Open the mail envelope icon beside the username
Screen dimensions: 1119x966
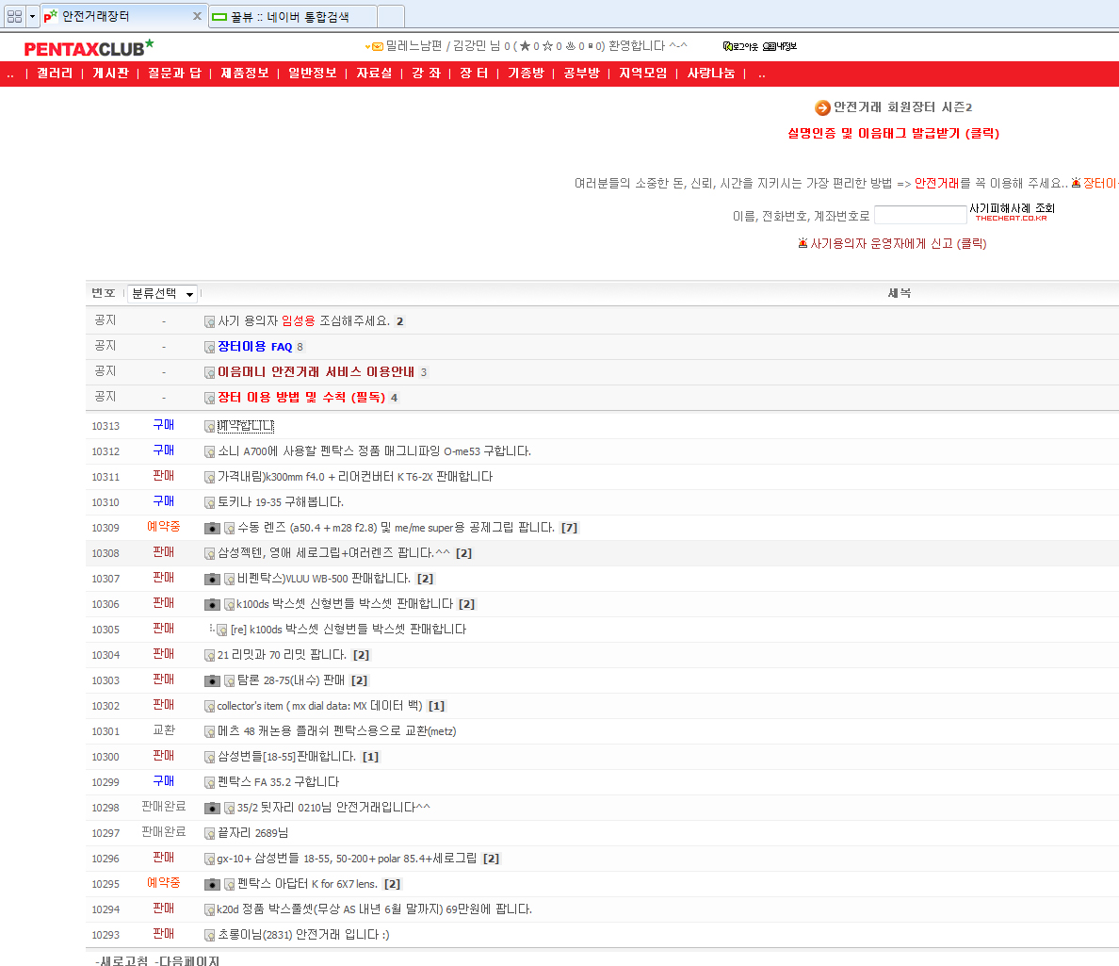coord(376,46)
